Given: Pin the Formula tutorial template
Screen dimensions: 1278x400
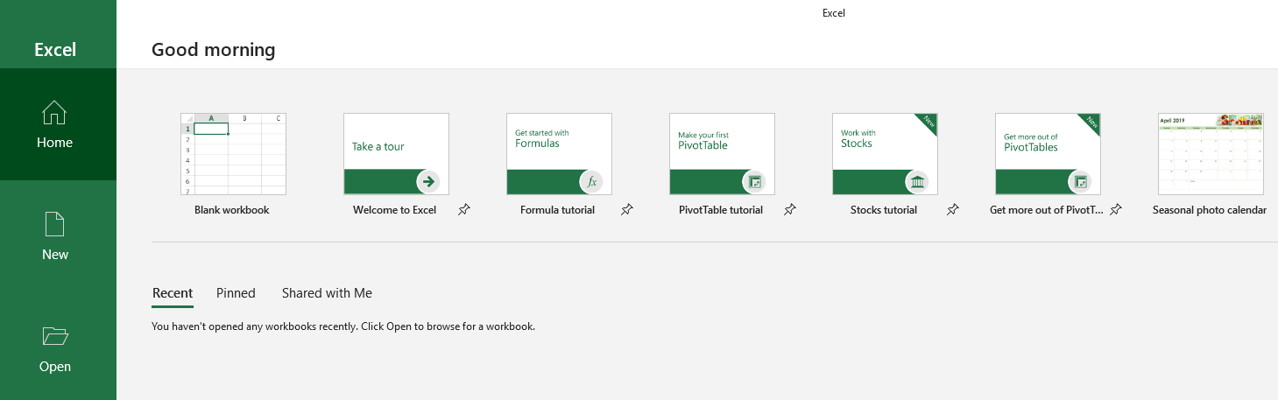Looking at the screenshot, I should (x=627, y=210).
